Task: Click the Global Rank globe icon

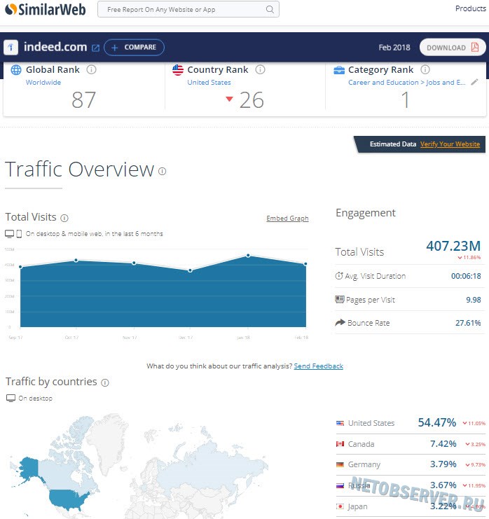Action: 16,70
